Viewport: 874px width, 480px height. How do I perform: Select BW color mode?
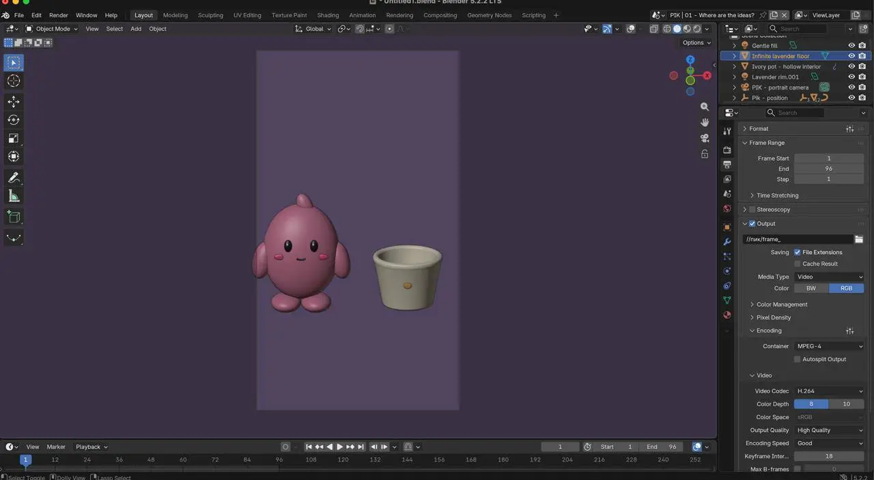[811, 289]
